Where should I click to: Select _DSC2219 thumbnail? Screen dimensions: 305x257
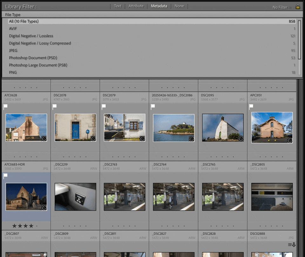click(76, 197)
